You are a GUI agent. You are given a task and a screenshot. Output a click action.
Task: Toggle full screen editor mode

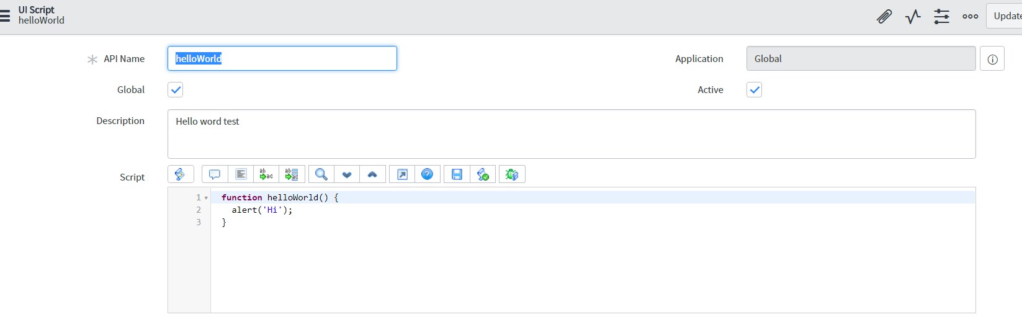[x=402, y=174]
